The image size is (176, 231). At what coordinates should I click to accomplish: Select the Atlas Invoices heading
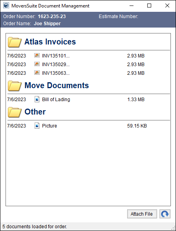click(x=50, y=42)
